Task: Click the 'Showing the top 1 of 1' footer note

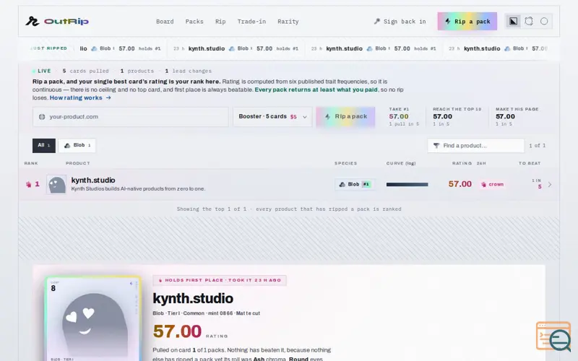Action: pos(288,209)
